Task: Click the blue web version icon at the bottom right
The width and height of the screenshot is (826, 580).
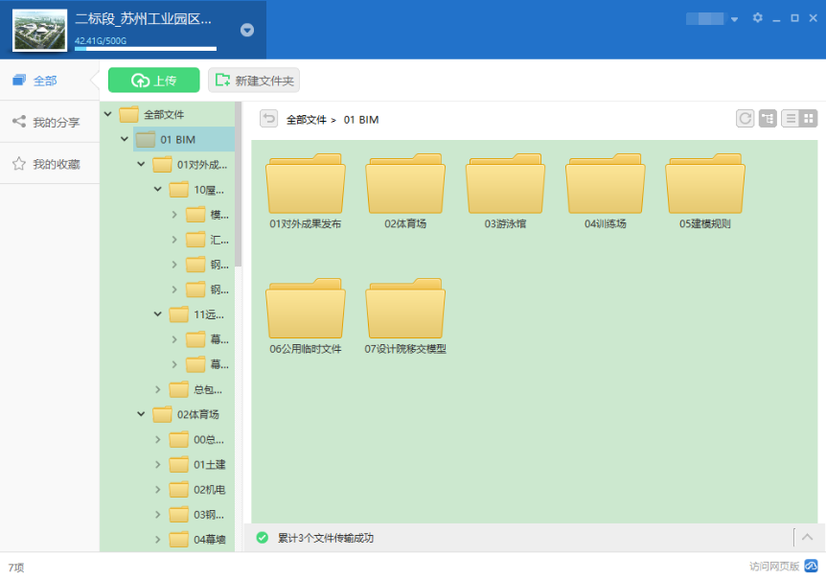Action: [x=811, y=566]
